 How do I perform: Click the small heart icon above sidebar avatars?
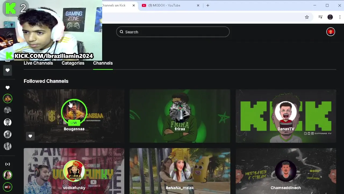coord(8,88)
